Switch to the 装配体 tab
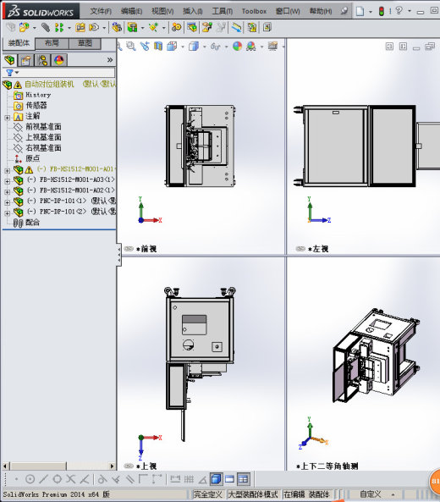This screenshot has width=440, height=502. coord(19,43)
